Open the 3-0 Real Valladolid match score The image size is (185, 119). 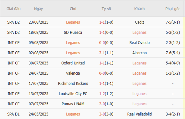[x=102, y=114]
